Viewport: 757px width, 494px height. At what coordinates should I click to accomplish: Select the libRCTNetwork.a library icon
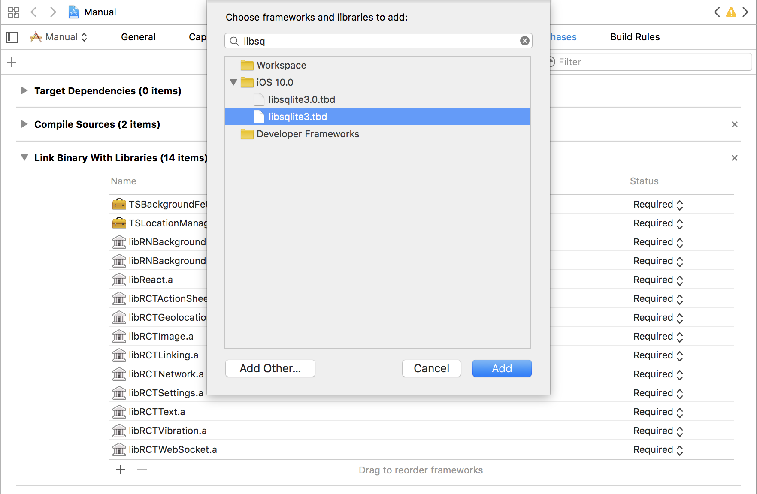tap(119, 374)
